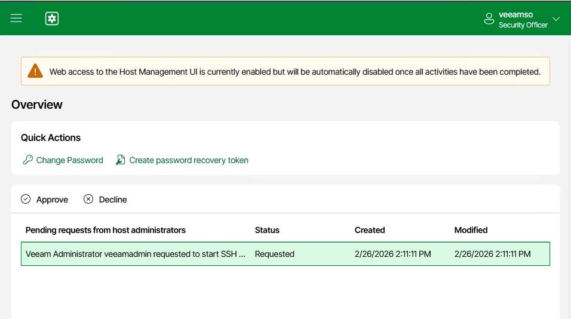The width and height of the screenshot is (571, 319).
Task: Click the veeamso Security Officer label
Action: (x=523, y=20)
